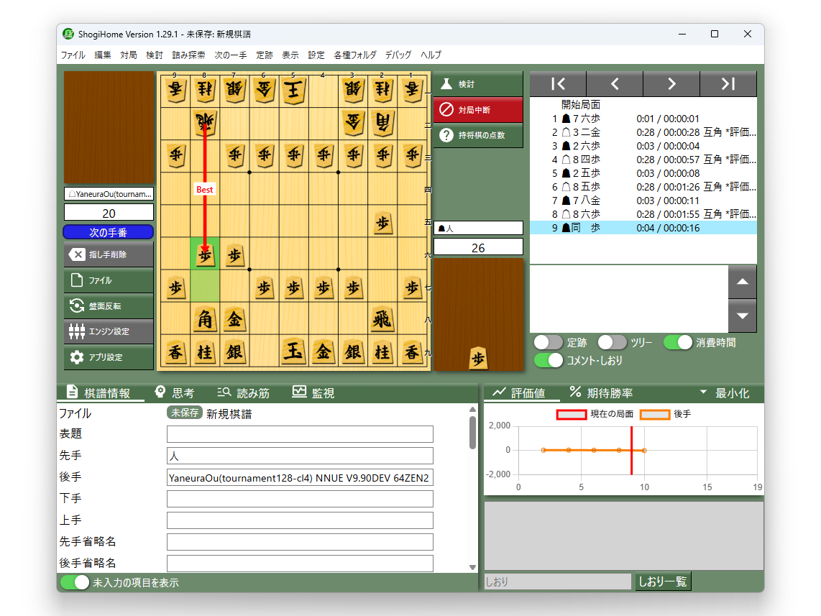The image size is (821, 616).
Task: Select move 2 ３二金 in the record
Action: 643,132
